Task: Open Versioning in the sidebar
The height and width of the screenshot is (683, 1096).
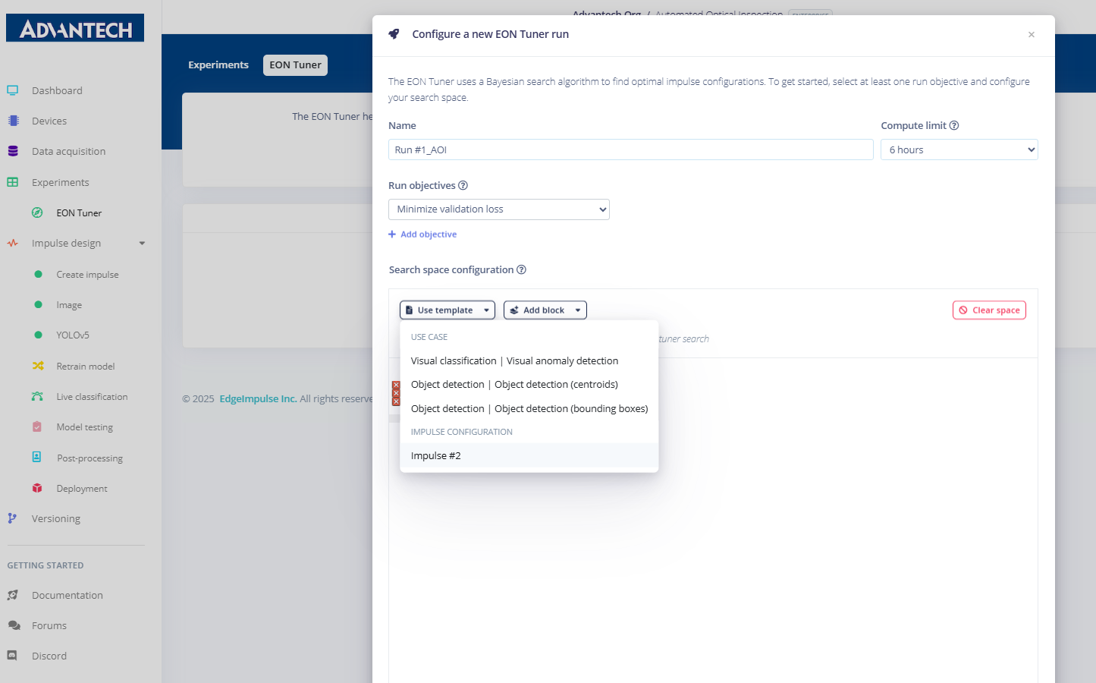Action: point(56,519)
